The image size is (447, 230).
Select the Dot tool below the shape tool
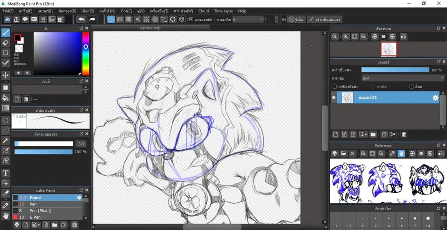tap(5, 63)
